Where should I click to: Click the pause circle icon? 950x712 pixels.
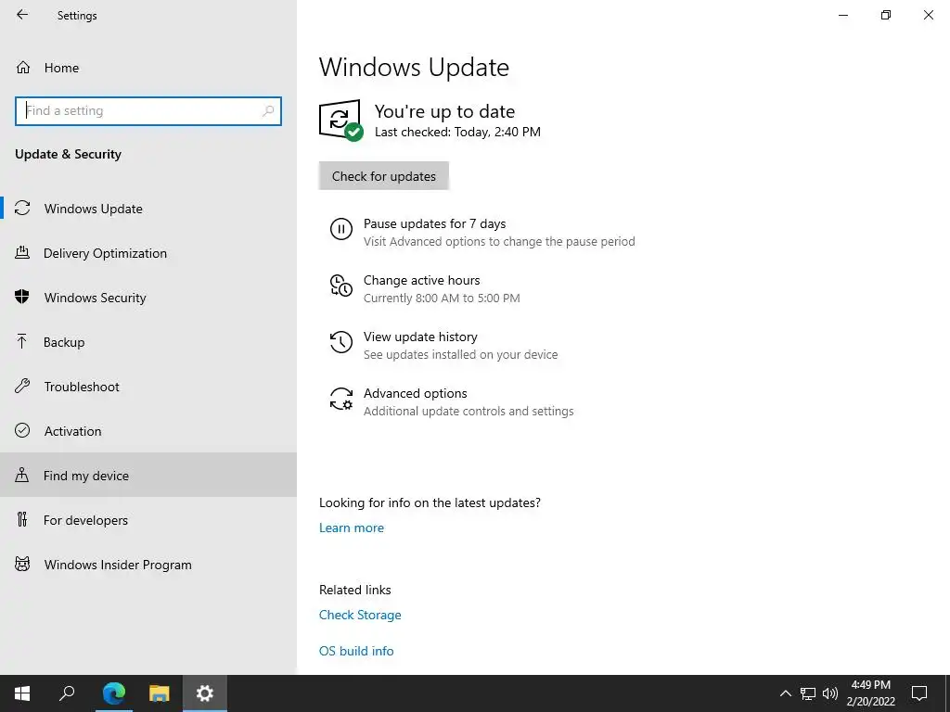pyautogui.click(x=341, y=230)
